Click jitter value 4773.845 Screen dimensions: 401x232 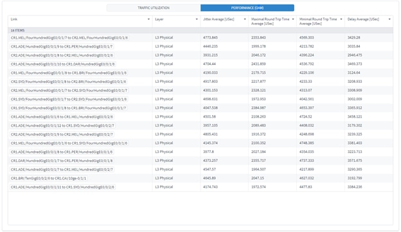click(x=211, y=38)
